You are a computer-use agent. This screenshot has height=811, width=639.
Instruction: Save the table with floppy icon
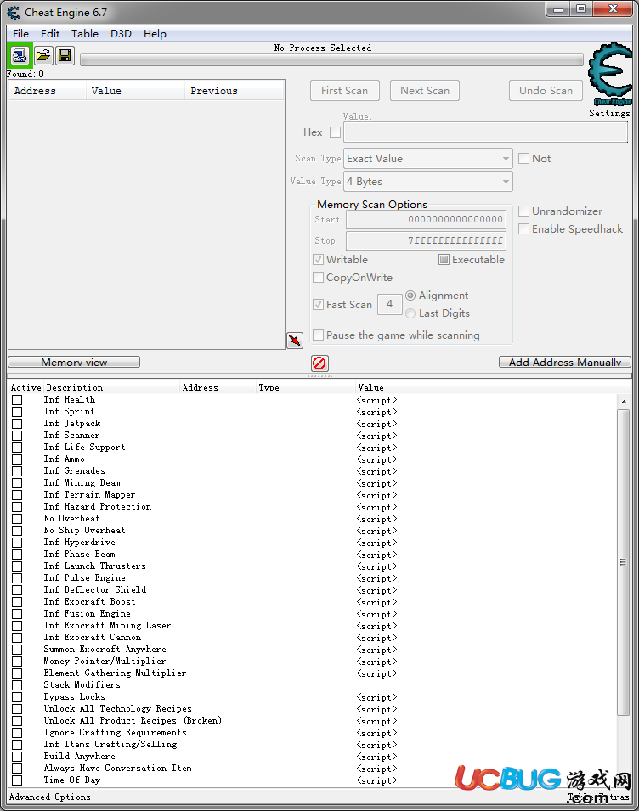pyautogui.click(x=65, y=55)
